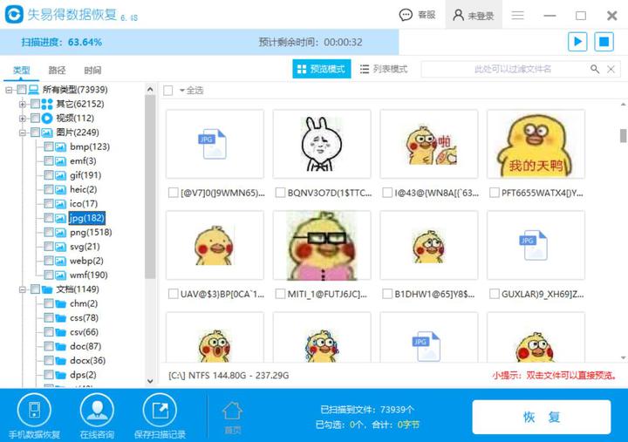Select the svg(21) tree item
The height and width of the screenshot is (442, 628).
point(85,247)
